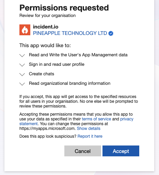Viewport: 159px width, 175px height.
Task: Expand the Create chats permission
Action: click(x=22, y=74)
